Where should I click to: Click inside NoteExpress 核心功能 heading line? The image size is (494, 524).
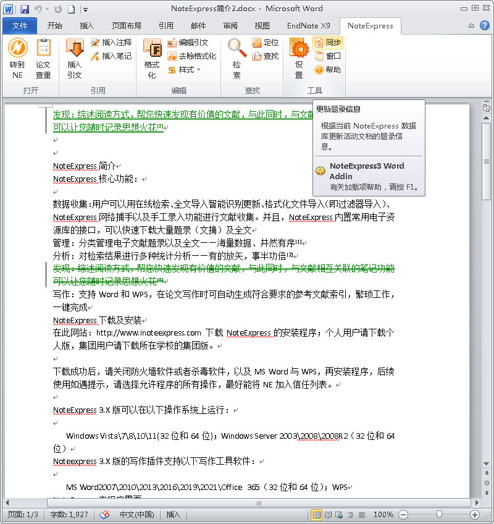95,179
